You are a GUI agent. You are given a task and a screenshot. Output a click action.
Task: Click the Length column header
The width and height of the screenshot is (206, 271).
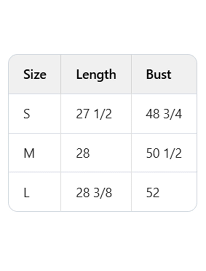point(96,74)
